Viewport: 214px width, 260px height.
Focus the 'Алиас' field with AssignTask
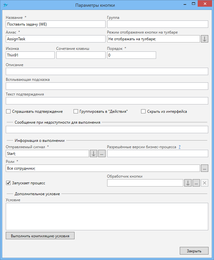click(55, 39)
